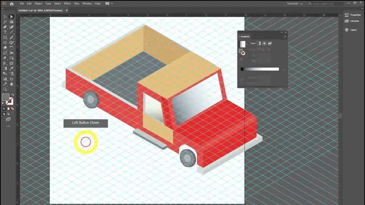The height and width of the screenshot is (205, 365).
Task: Select the Gradient tool in toolbar
Action: 5,68
